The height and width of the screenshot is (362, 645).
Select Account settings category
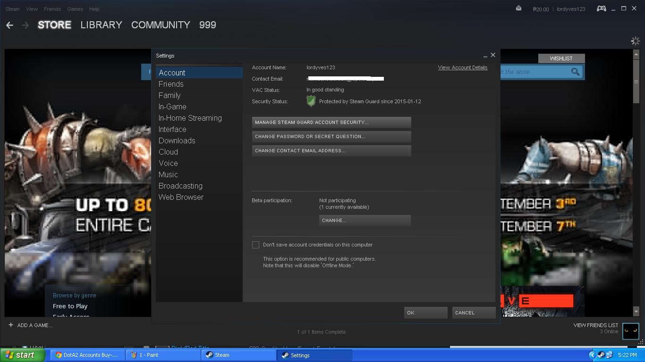click(199, 73)
